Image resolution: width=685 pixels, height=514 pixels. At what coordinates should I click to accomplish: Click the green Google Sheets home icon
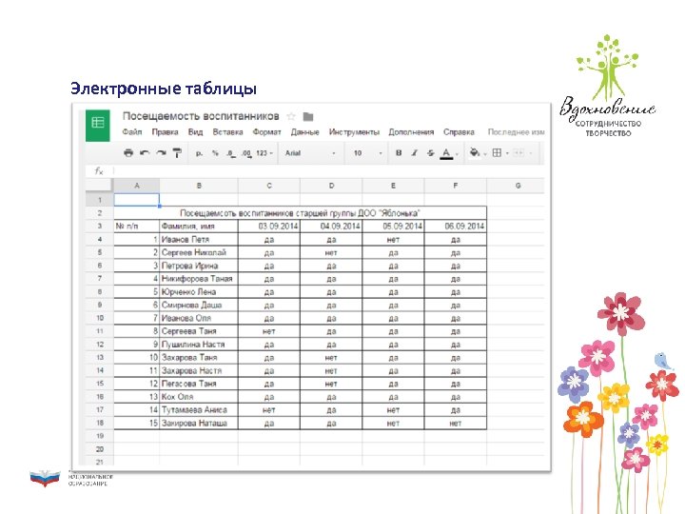click(97, 126)
